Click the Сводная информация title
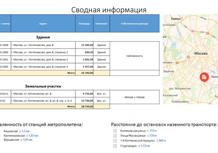218x153 pixels. point(109,10)
